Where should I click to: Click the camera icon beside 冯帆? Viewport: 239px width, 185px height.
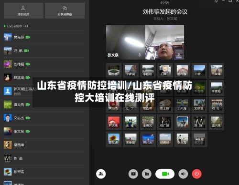tap(26, 51)
